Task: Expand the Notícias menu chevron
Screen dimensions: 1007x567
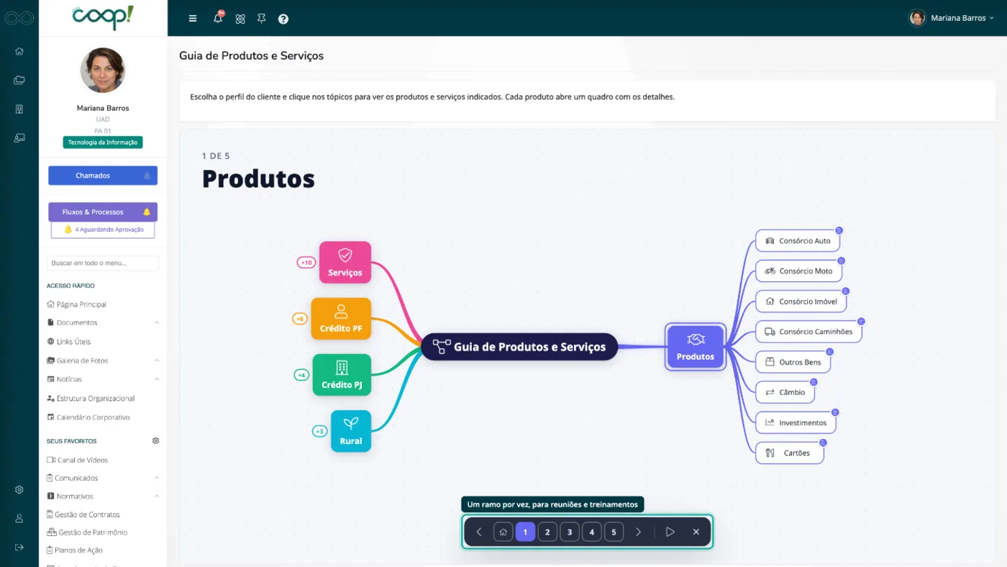Action: 157,379
